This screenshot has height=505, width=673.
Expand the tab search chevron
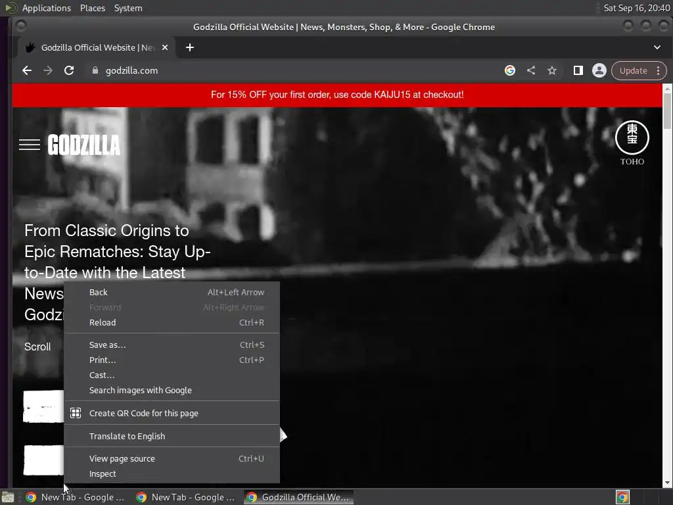coord(657,47)
